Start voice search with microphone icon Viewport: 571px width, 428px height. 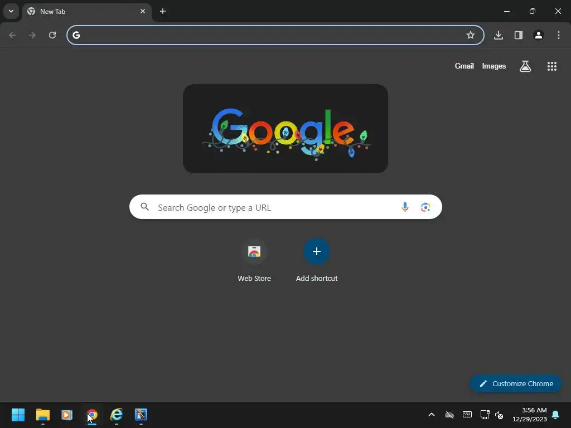click(405, 207)
